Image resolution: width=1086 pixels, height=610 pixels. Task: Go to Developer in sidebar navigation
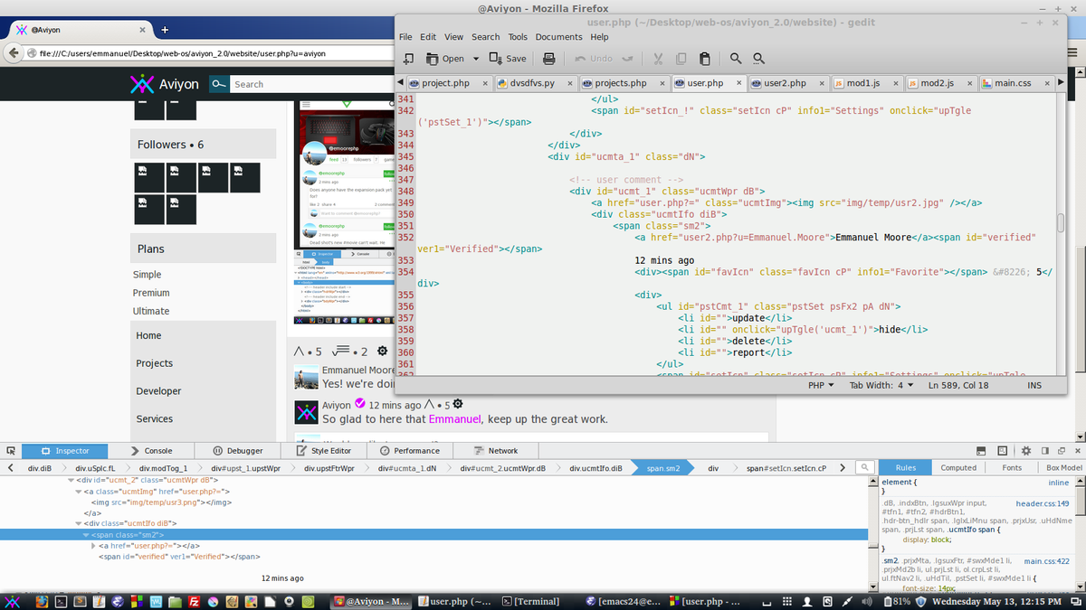[158, 391]
